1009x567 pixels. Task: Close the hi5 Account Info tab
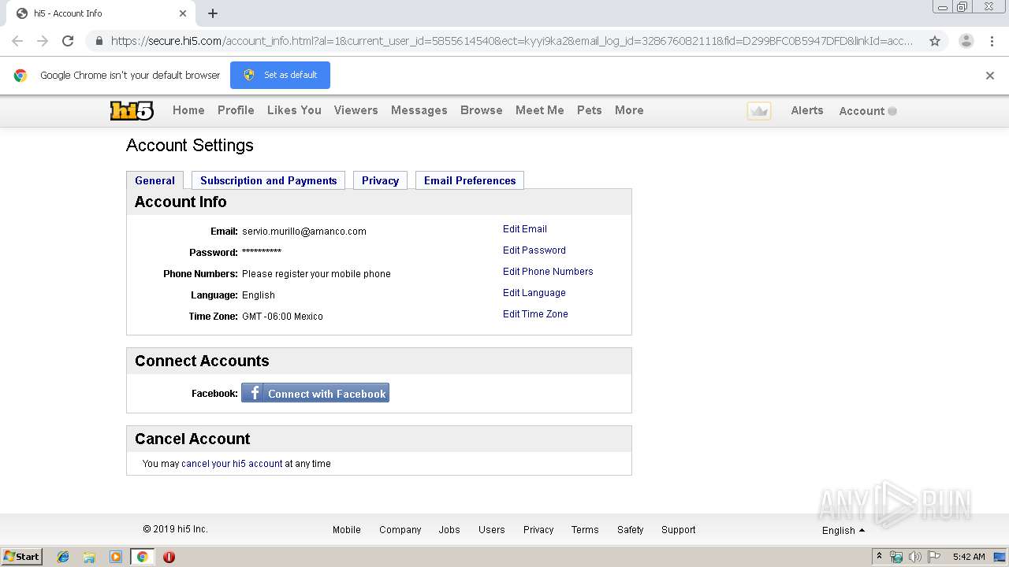click(183, 13)
